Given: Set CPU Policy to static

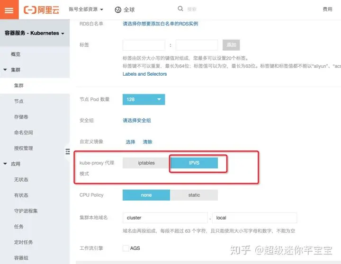Looking at the screenshot, I should pos(194,195).
